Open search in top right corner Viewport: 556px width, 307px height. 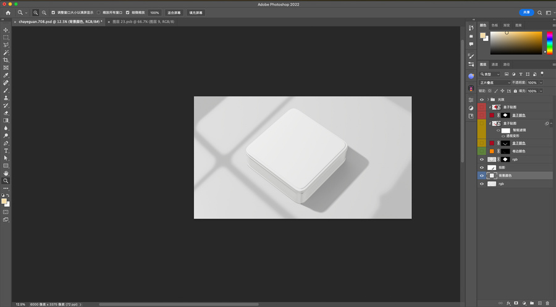point(539,12)
